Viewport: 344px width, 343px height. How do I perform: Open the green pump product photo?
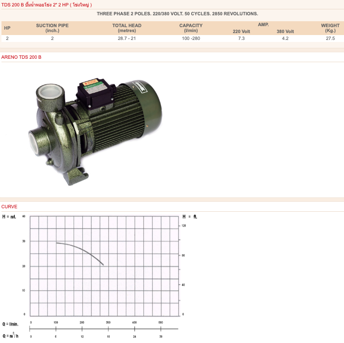[96, 132]
